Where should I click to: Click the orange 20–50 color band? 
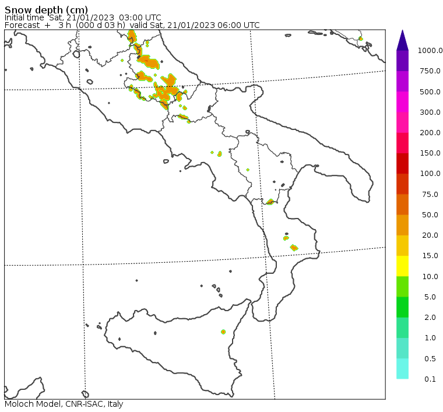point(402,225)
